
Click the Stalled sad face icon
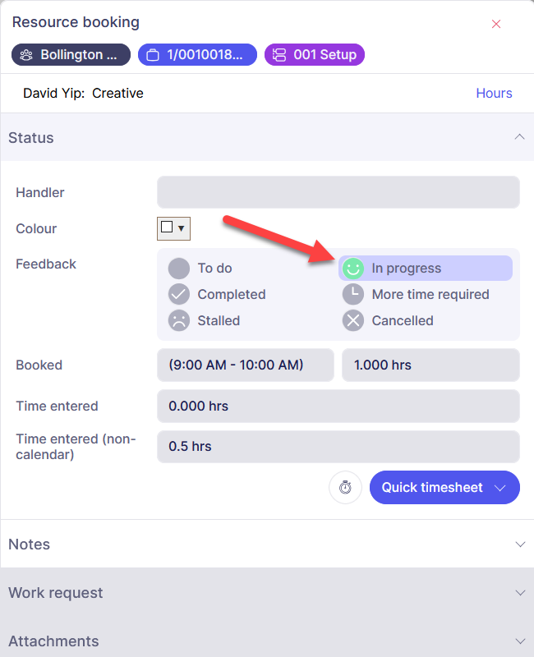click(179, 321)
